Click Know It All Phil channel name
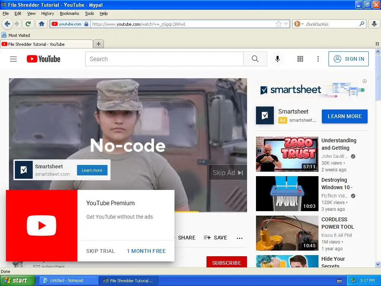 tap(336, 235)
